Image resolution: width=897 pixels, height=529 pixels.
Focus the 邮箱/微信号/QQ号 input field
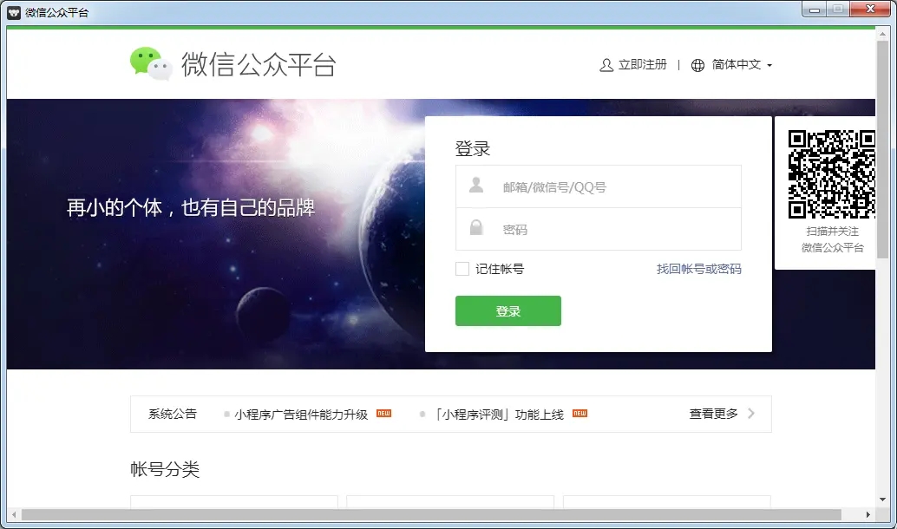pyautogui.click(x=599, y=186)
